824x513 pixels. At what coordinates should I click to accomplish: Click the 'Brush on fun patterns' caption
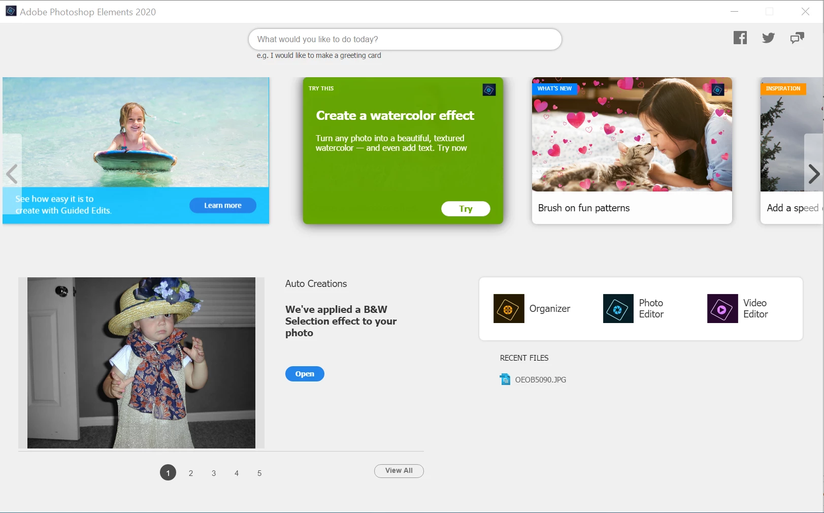584,208
